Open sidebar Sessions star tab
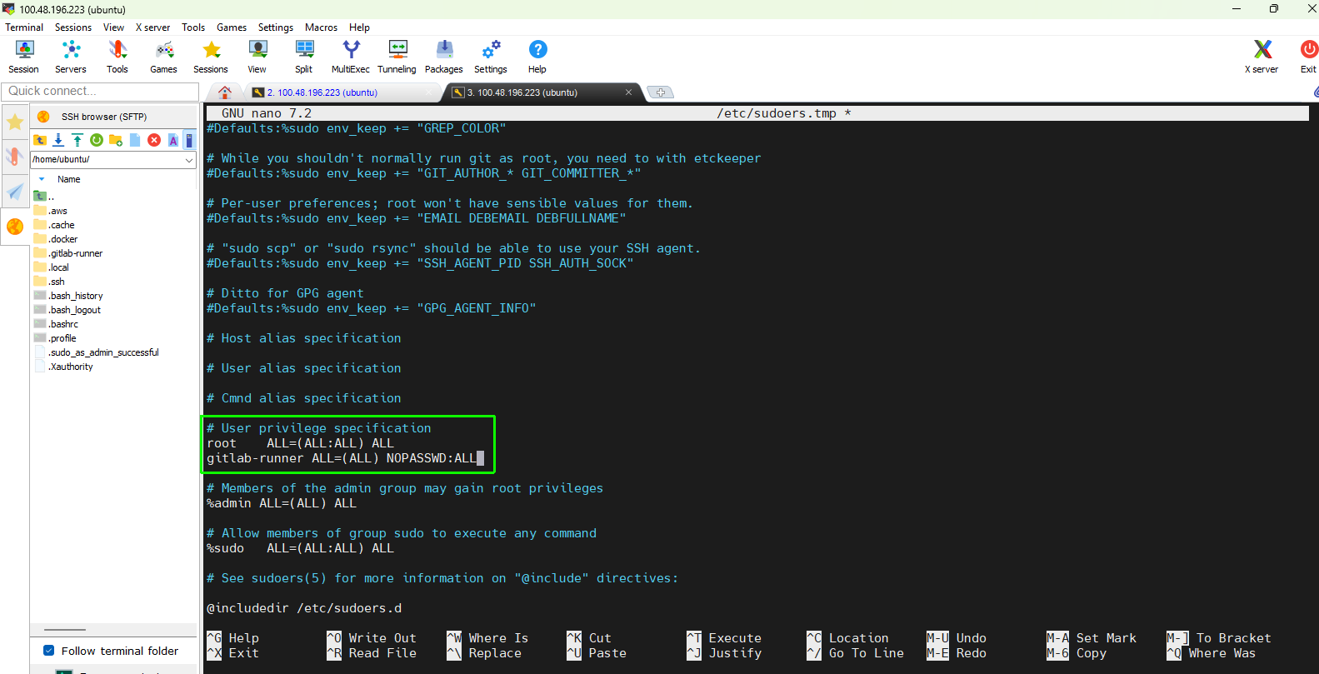 pos(15,123)
